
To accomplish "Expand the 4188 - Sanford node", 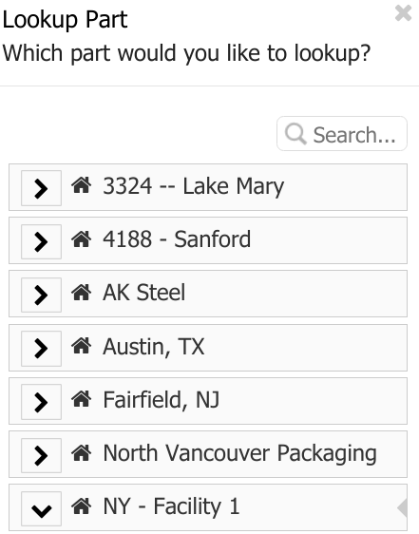I will tap(41, 241).
